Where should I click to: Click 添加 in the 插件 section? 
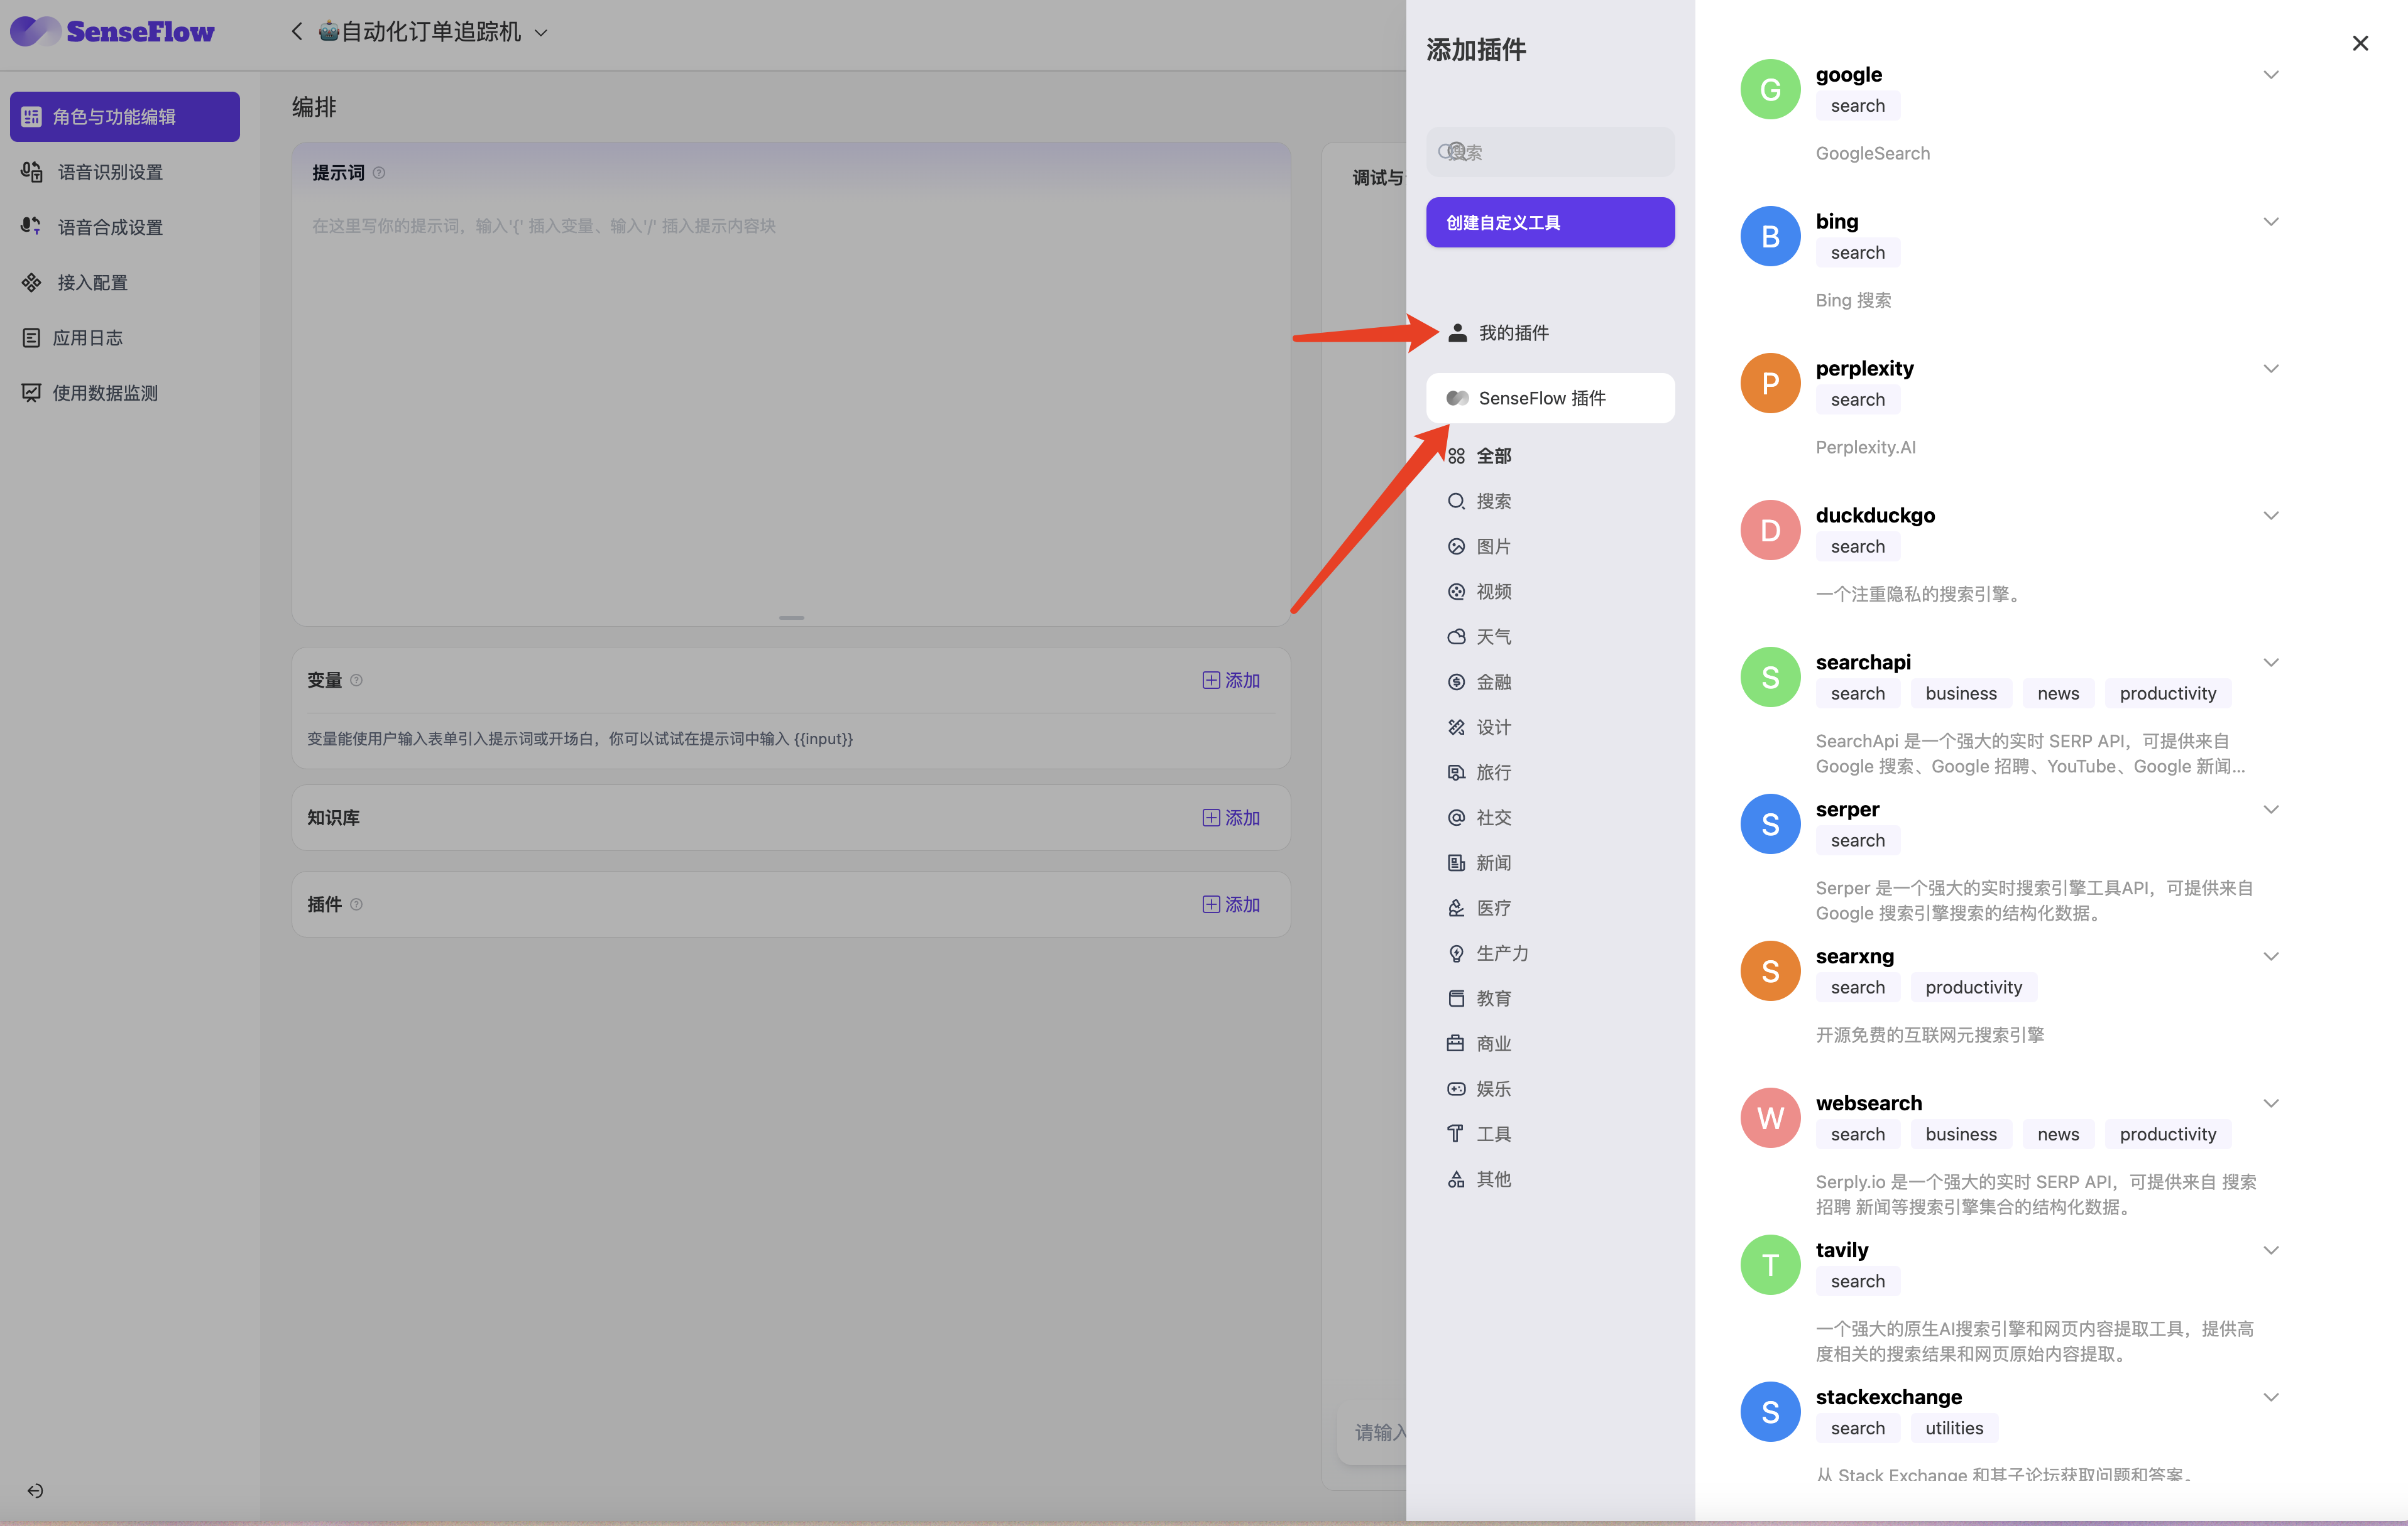pos(1231,904)
